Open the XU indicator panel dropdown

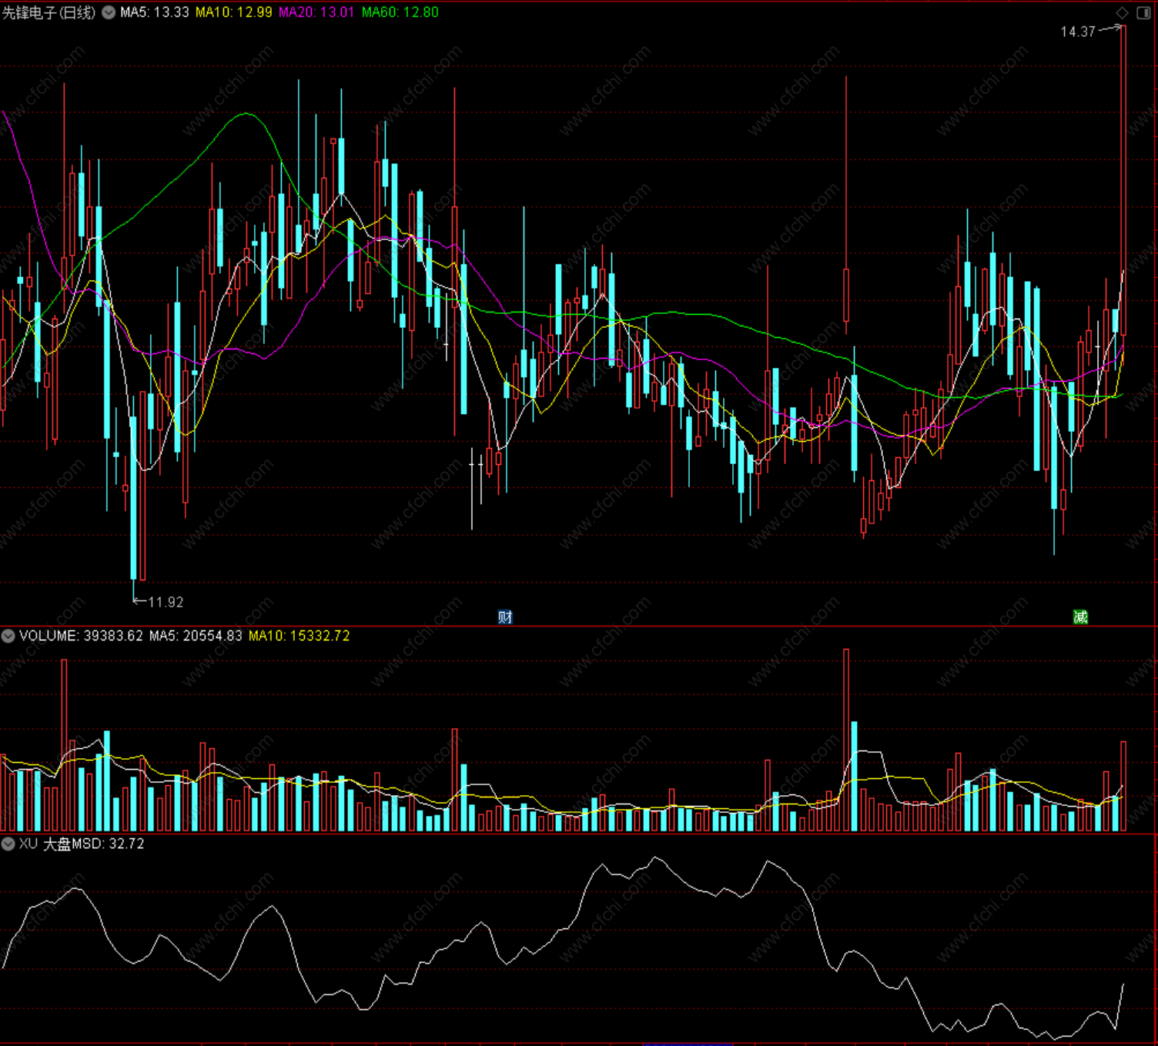pos(8,844)
